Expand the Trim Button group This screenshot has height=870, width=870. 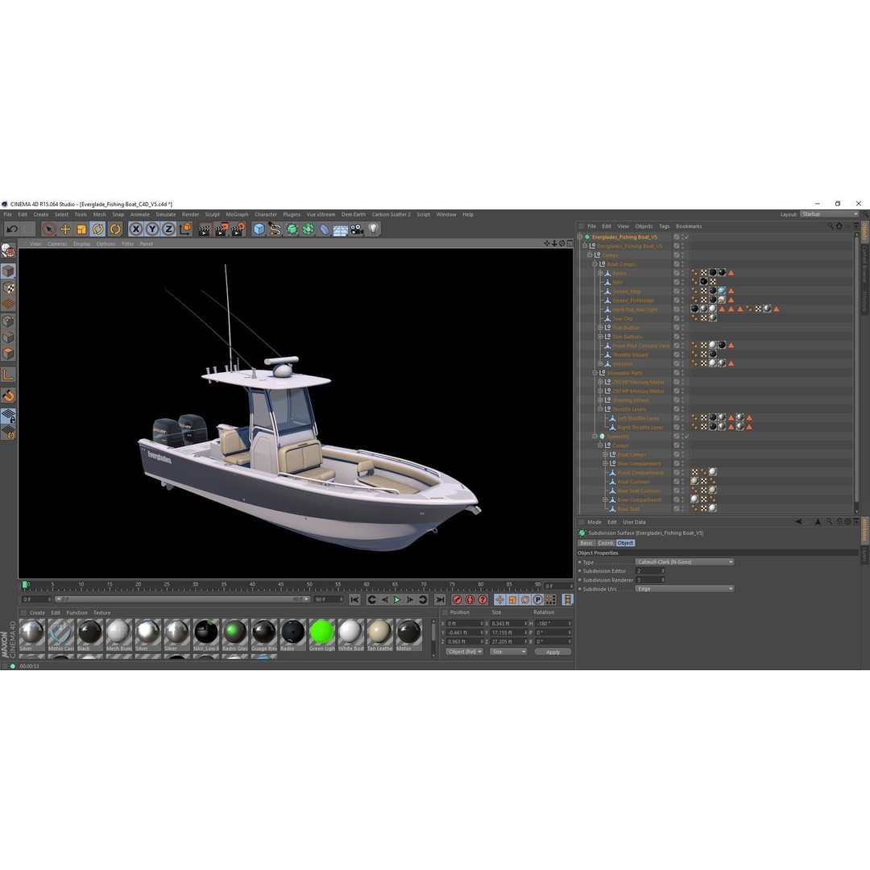pyautogui.click(x=600, y=327)
